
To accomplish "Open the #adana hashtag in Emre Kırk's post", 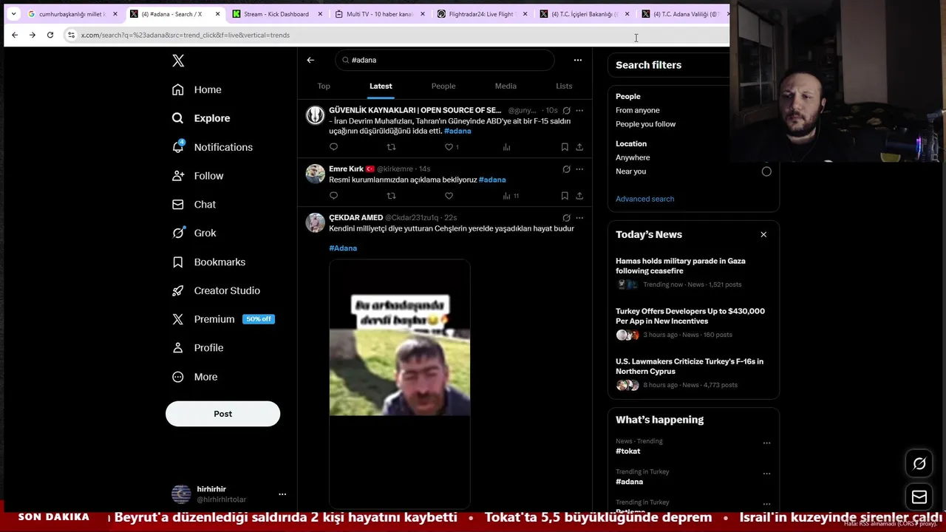I will click(492, 180).
